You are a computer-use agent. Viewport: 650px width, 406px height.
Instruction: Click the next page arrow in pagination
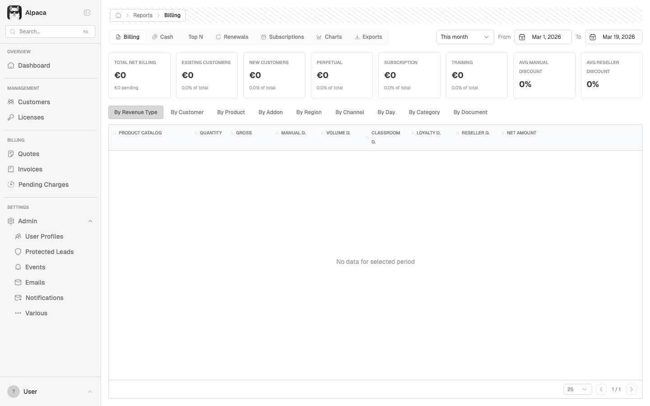tap(631, 389)
